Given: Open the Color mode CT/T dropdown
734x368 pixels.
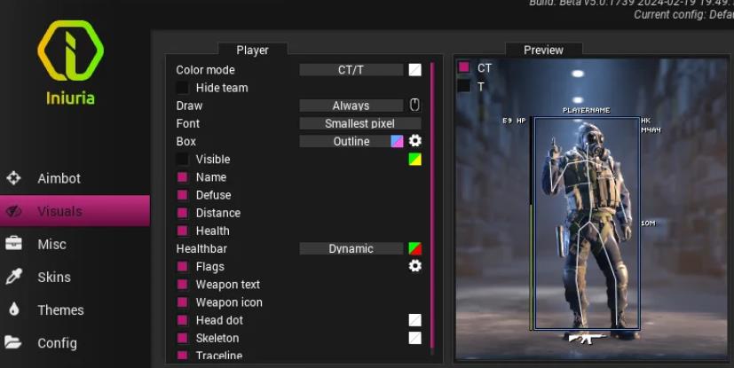Looking at the screenshot, I should [351, 70].
